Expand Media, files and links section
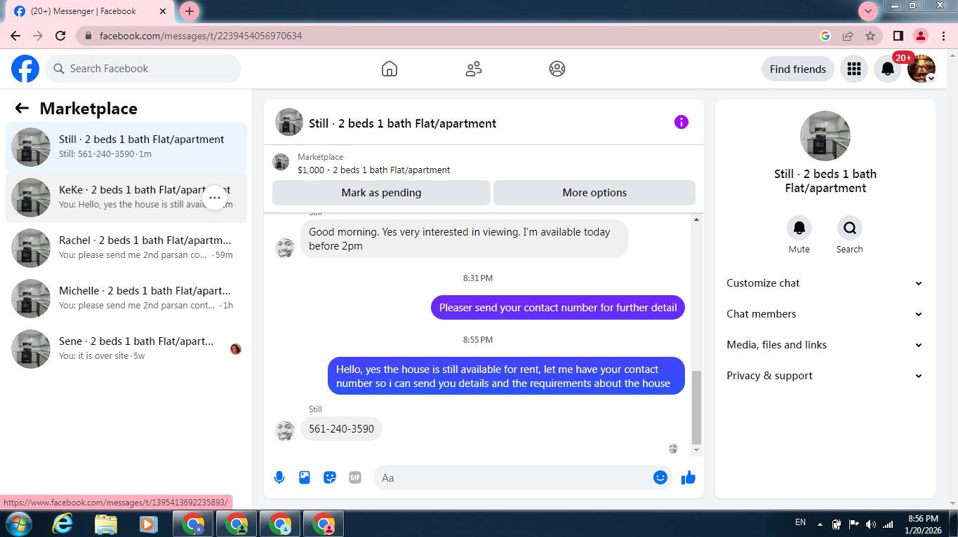 point(825,345)
